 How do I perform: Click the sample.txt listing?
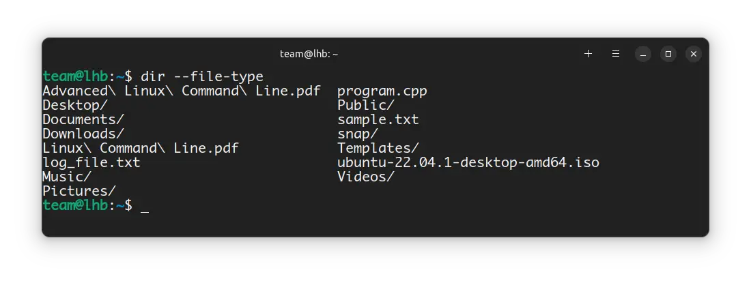point(378,119)
